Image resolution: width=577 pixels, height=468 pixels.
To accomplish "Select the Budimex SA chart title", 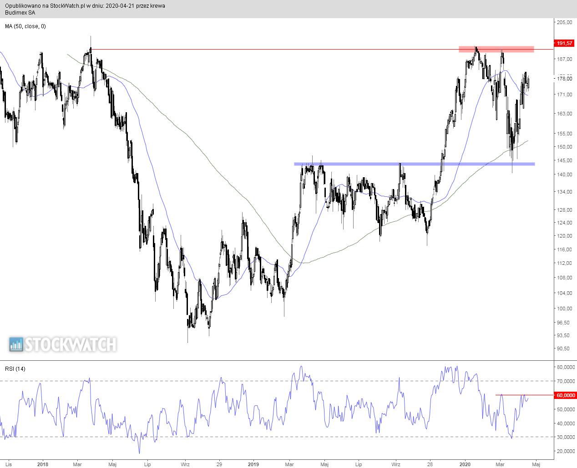I will 20,13.
